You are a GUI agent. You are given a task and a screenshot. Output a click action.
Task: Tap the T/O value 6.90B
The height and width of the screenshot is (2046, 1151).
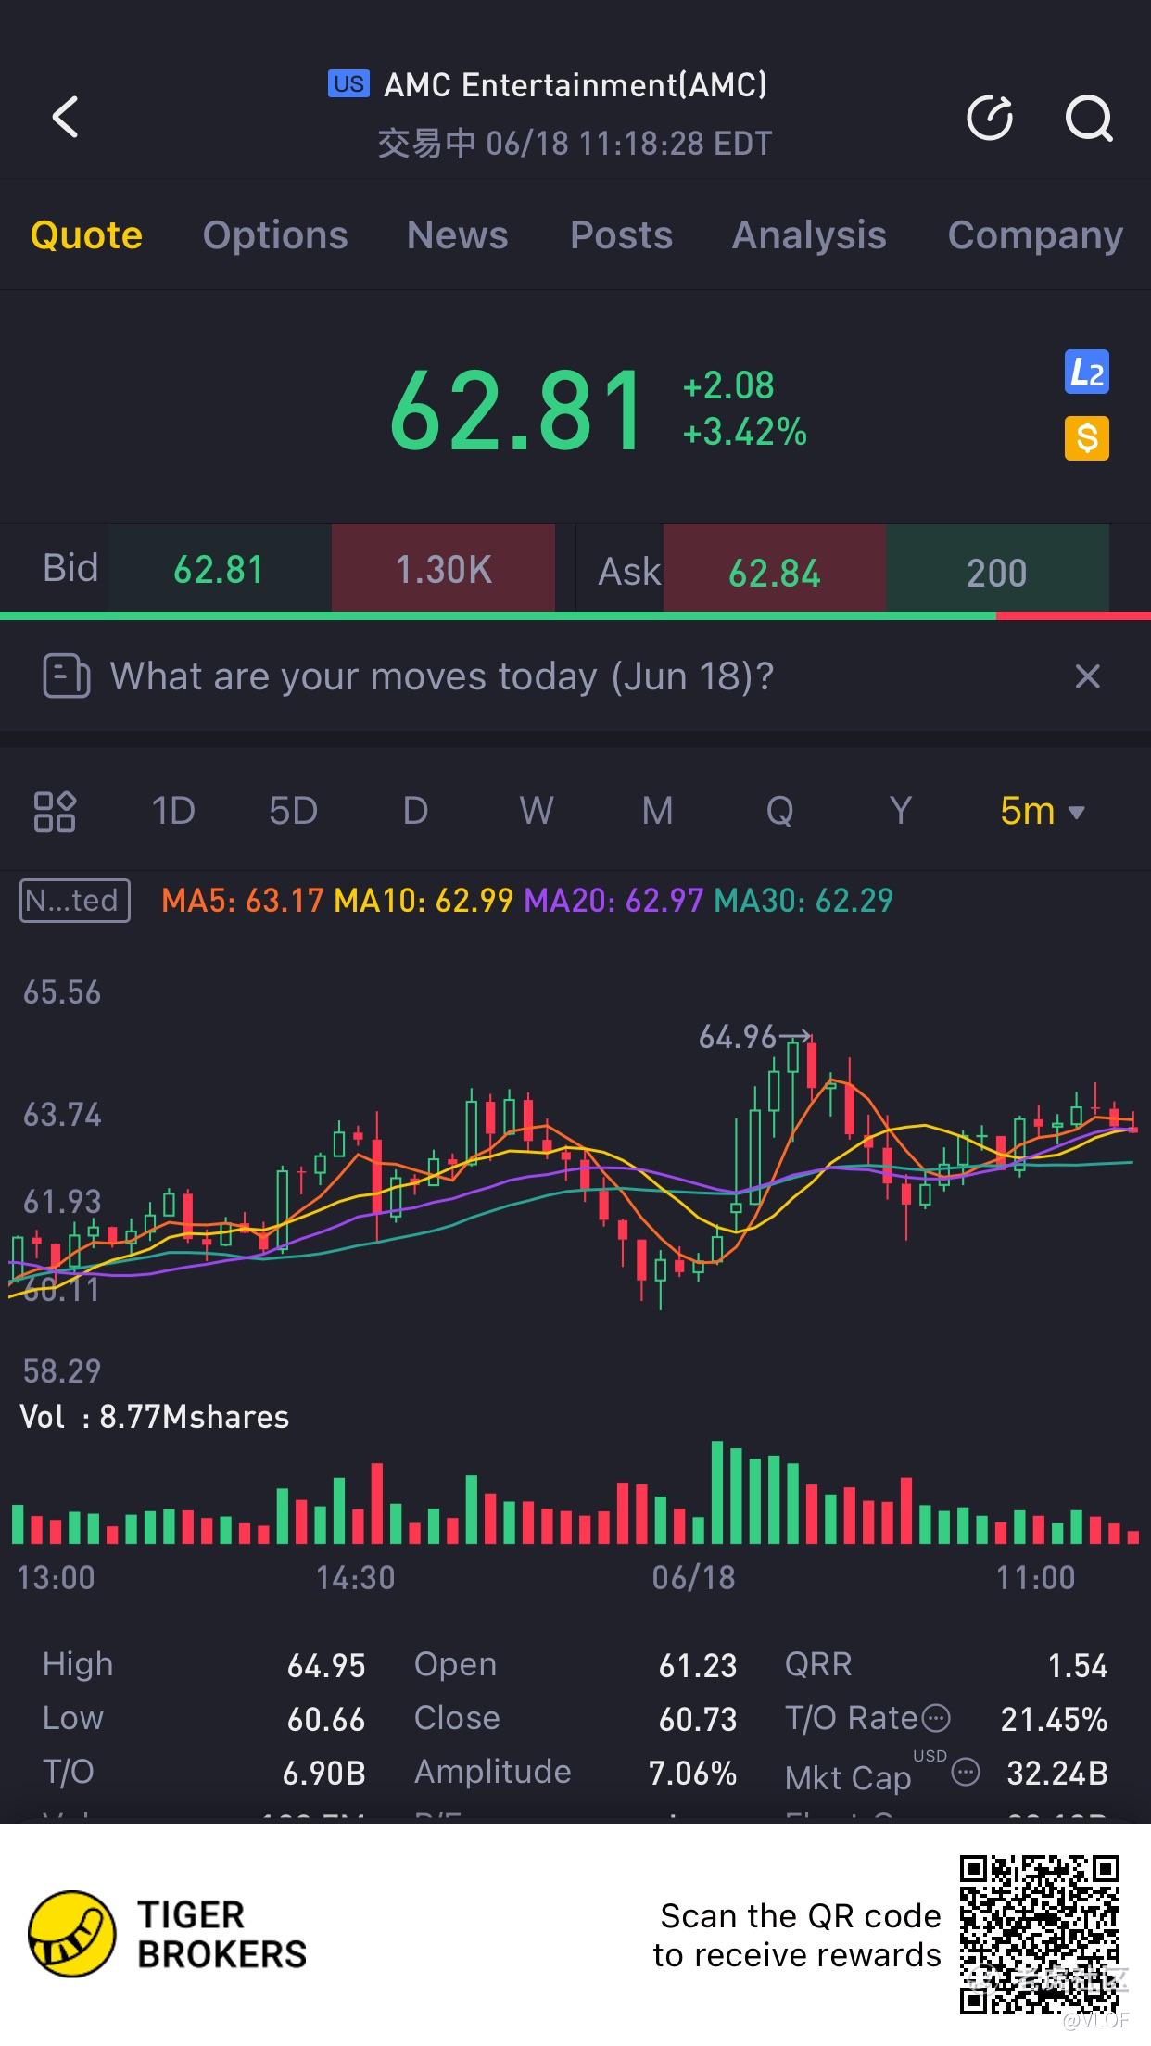324,1773
